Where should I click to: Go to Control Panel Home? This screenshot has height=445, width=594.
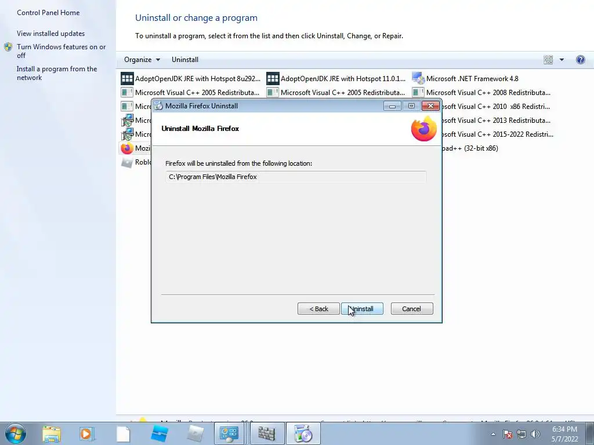(x=48, y=13)
